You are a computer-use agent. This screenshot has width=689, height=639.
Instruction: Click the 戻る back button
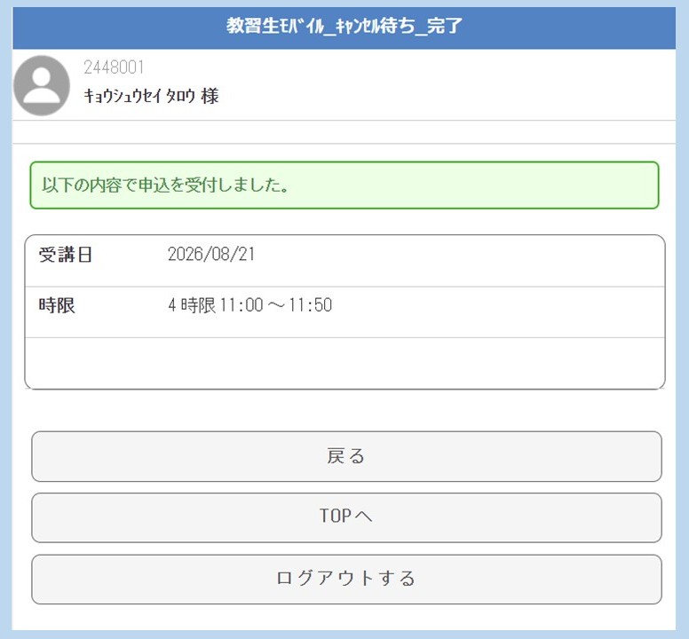click(x=346, y=456)
